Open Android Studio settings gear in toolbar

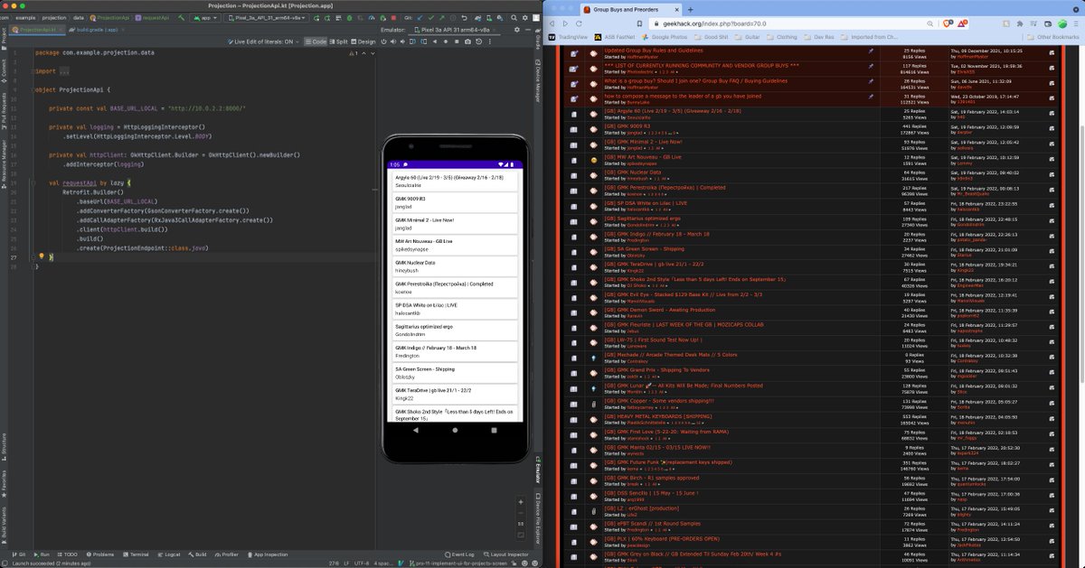tap(525, 18)
